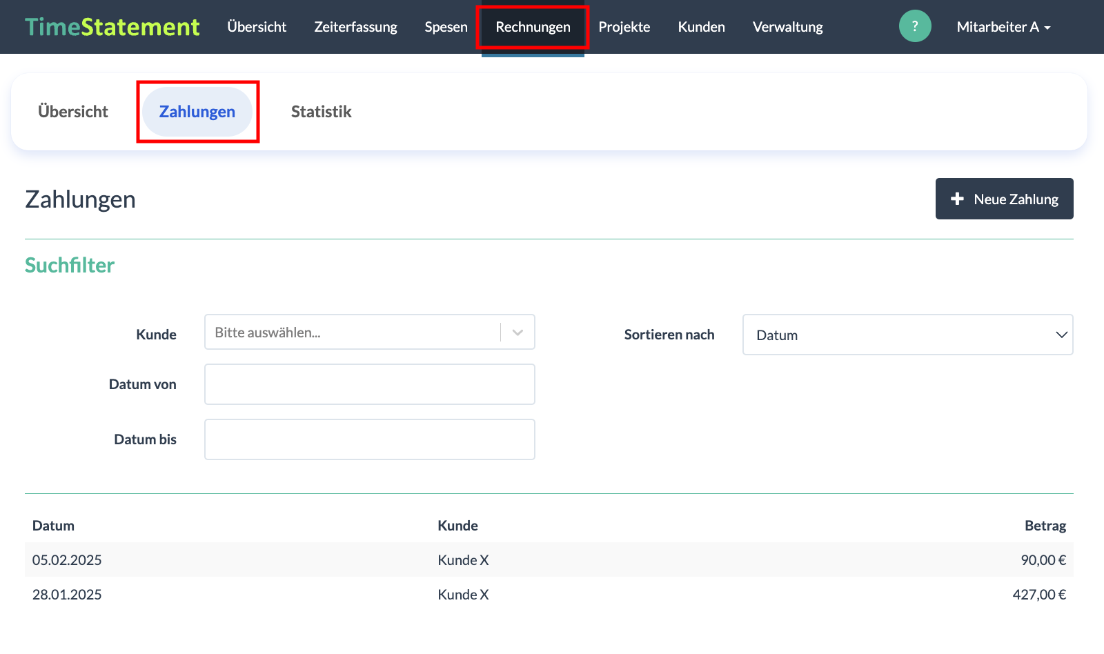Viewport: 1104px width, 654px height.
Task: Select the Zahlungen tab
Action: click(x=197, y=112)
